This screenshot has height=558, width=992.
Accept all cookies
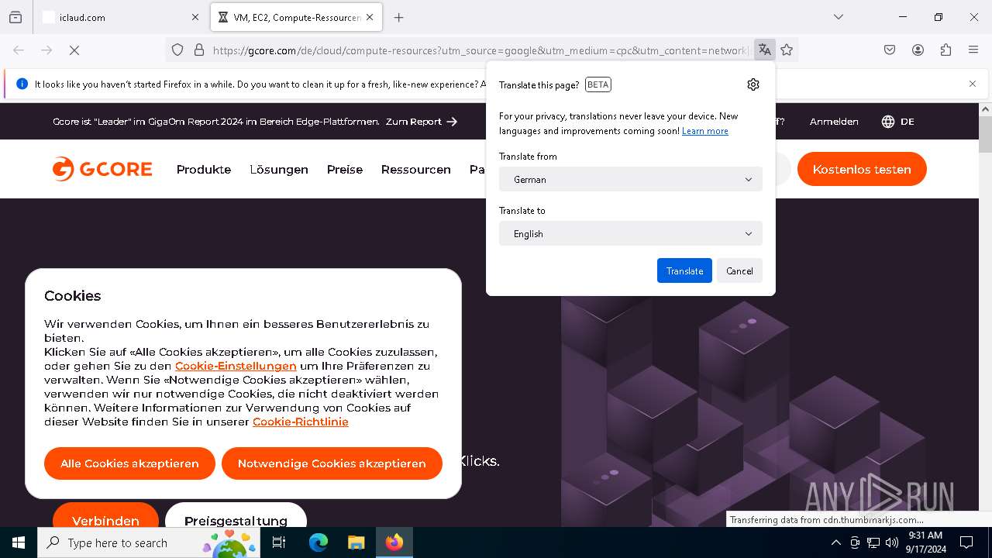coord(129,463)
